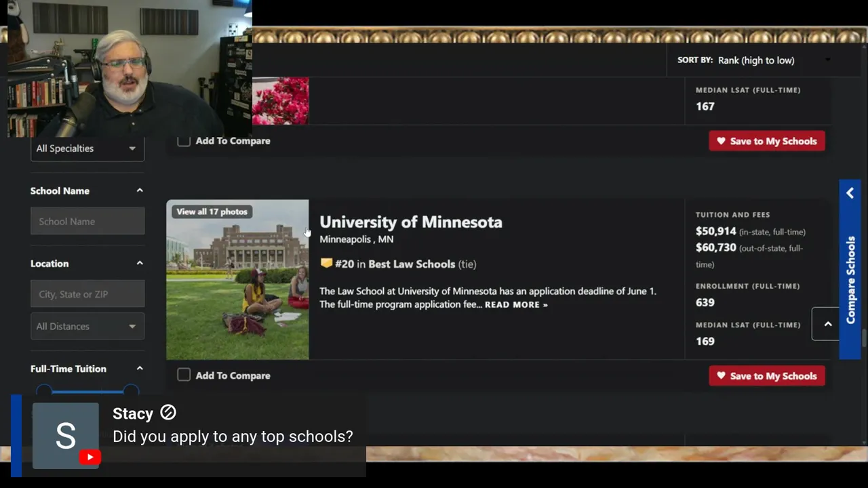
Task: Open the University of Minnesota school page
Action: (x=411, y=222)
